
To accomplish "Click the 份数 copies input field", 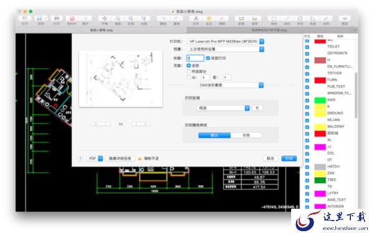I will click(195, 58).
